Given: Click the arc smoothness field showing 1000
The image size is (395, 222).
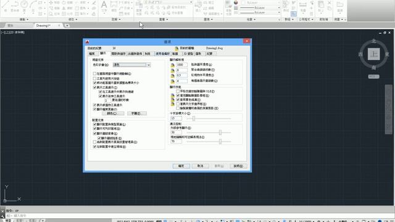Looking at the screenshot, I should point(181,65).
